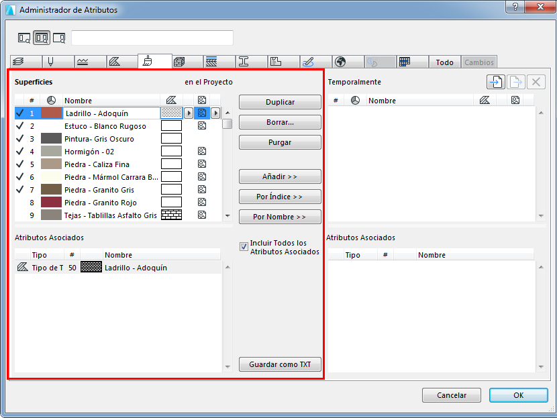Select the Tejas - Tablillas Asfalto Gris row
Viewport: 557px width, 418px height.
point(118,215)
